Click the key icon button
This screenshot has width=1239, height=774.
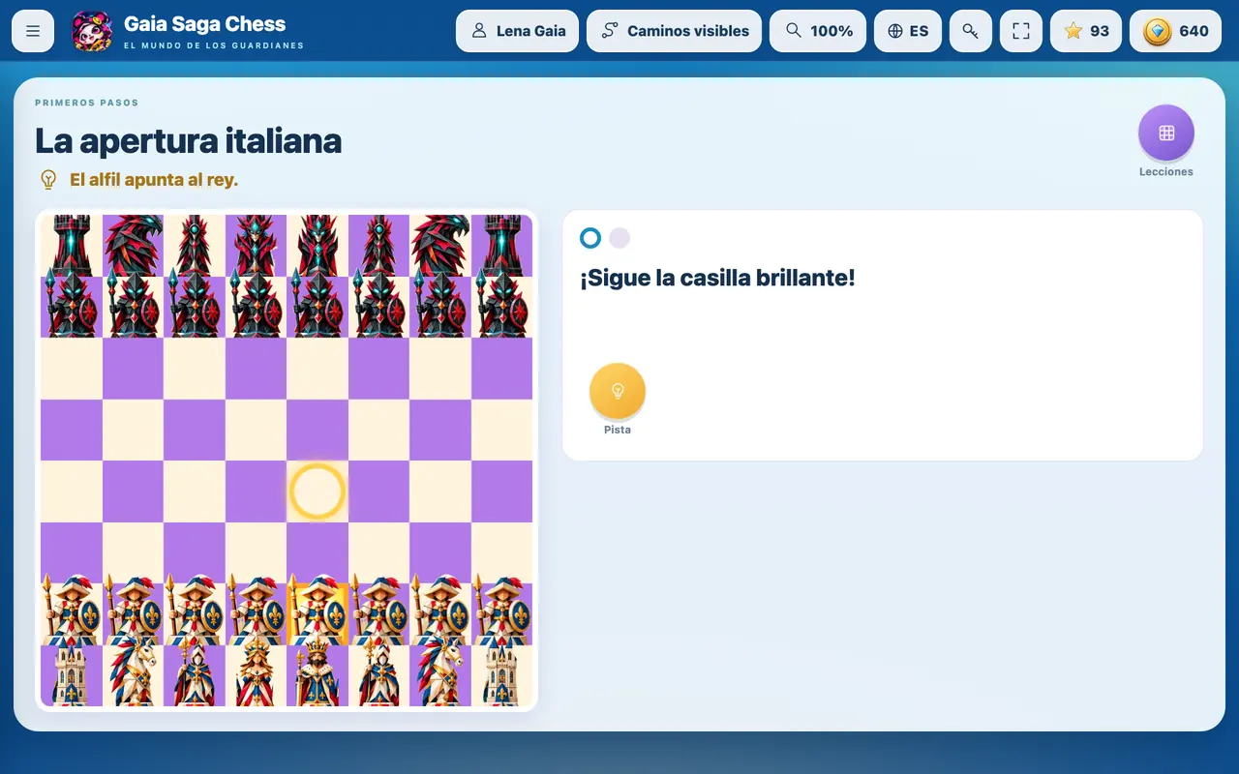(x=971, y=31)
